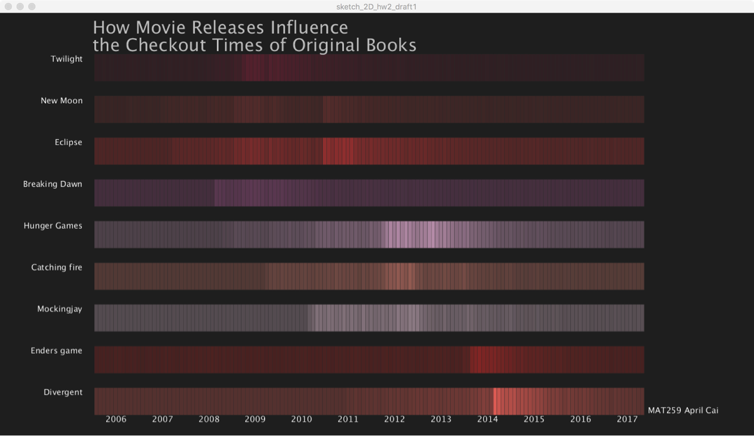The height and width of the screenshot is (436, 754).
Task: Click the Eclipse heatmap bar
Action: [x=369, y=151]
